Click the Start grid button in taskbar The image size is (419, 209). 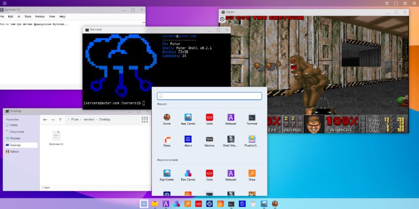pyautogui.click(x=144, y=204)
